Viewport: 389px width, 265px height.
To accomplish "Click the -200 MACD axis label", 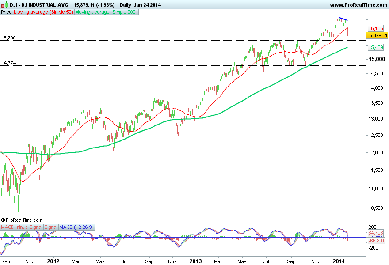I will pos(374,248).
